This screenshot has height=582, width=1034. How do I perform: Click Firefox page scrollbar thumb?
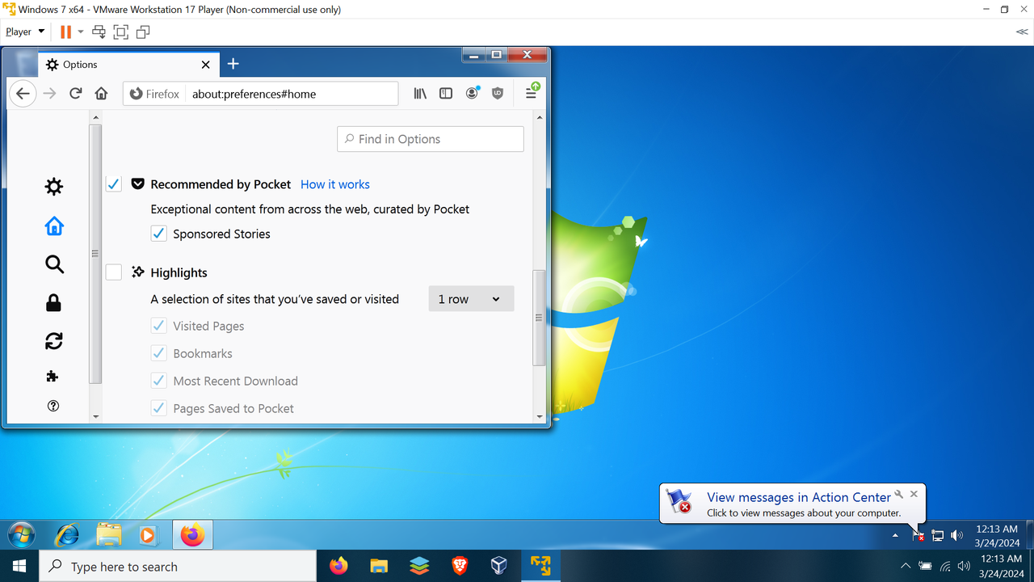(540, 318)
